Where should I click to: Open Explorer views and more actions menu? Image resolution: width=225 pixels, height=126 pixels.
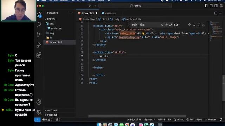point(71,13)
